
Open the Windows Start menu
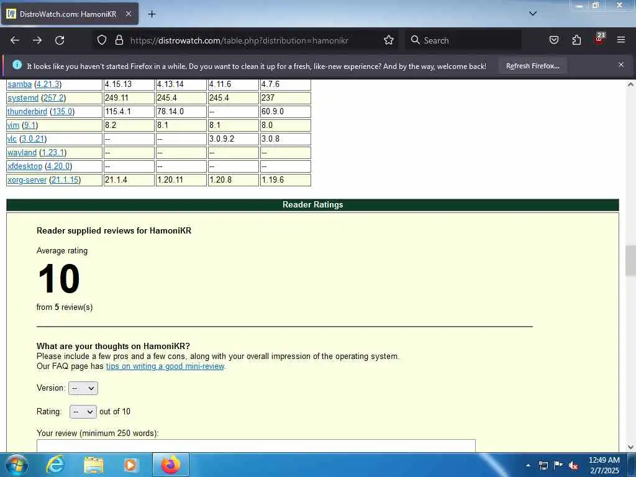click(x=17, y=465)
